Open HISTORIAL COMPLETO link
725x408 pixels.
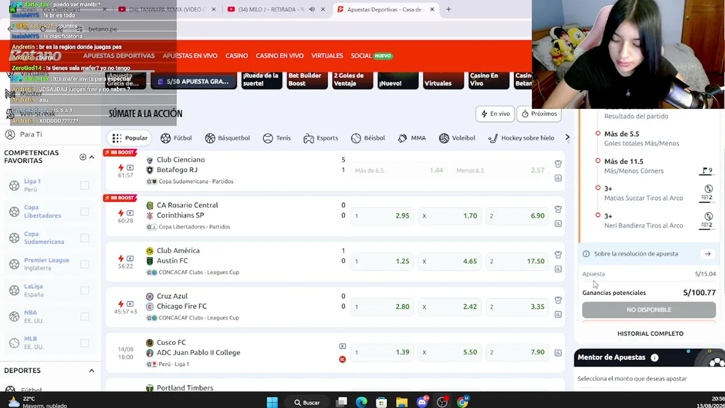650,334
